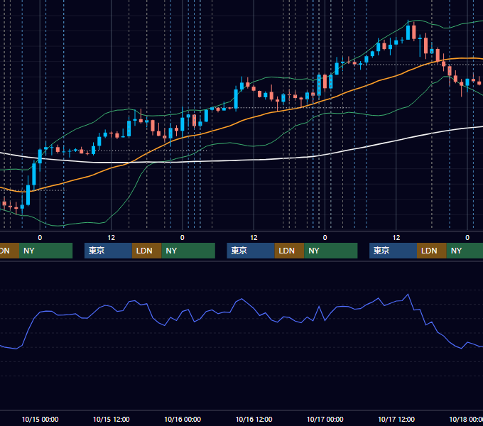The image size is (483, 426).
Task: Click the 12 hour tick above 10/16 東京 block
Action: click(x=254, y=238)
